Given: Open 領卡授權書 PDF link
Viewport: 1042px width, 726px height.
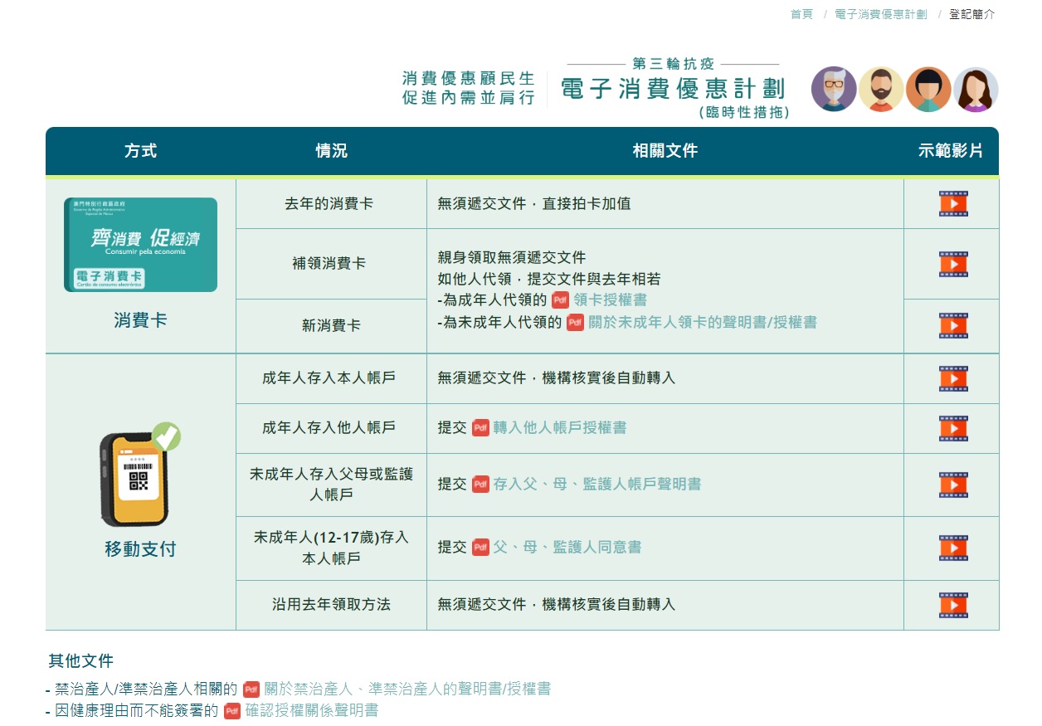Looking at the screenshot, I should pyautogui.click(x=610, y=300).
